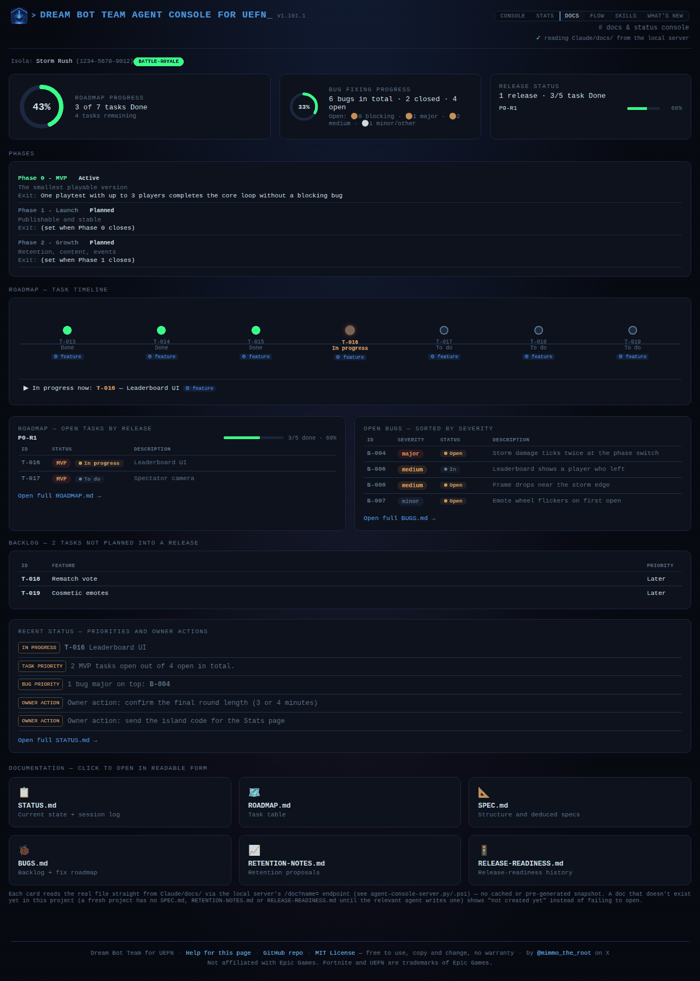Open the FLOW tab
Image resolution: width=700 pixels, height=981 pixels.
tap(597, 16)
